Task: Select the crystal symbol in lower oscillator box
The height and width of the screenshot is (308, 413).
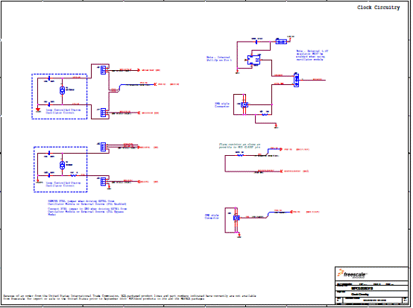Action: [x=62, y=166]
